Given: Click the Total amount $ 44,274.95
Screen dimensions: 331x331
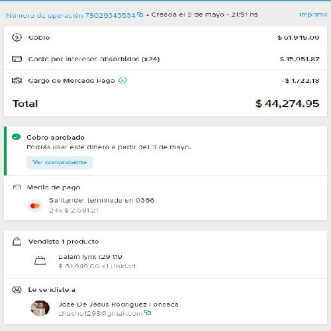Looking at the screenshot, I should (x=287, y=104).
